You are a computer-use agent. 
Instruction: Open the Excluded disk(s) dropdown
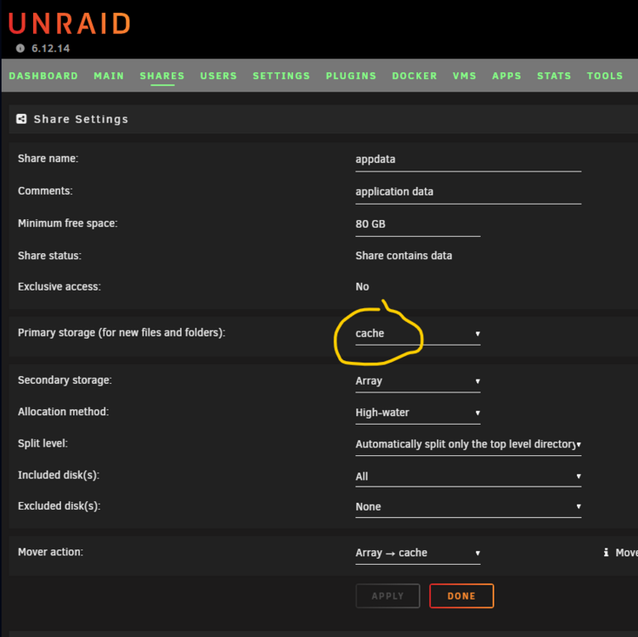pos(468,507)
